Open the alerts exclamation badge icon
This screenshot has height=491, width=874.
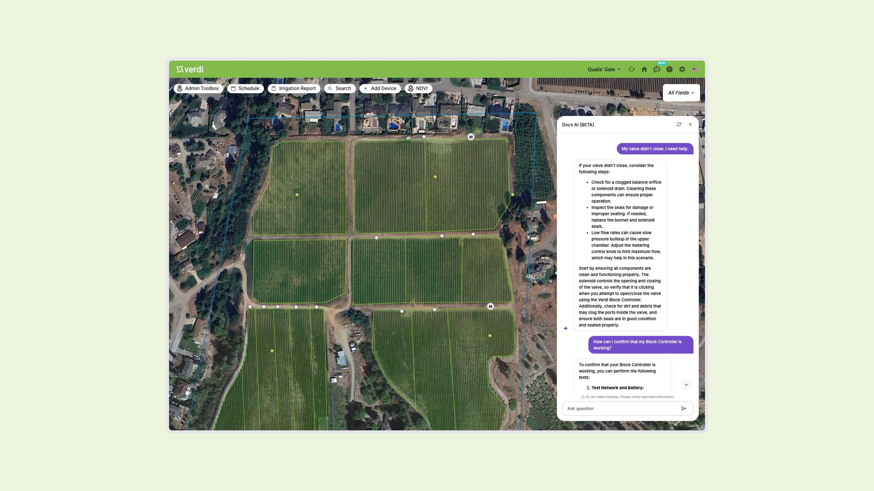(x=669, y=69)
